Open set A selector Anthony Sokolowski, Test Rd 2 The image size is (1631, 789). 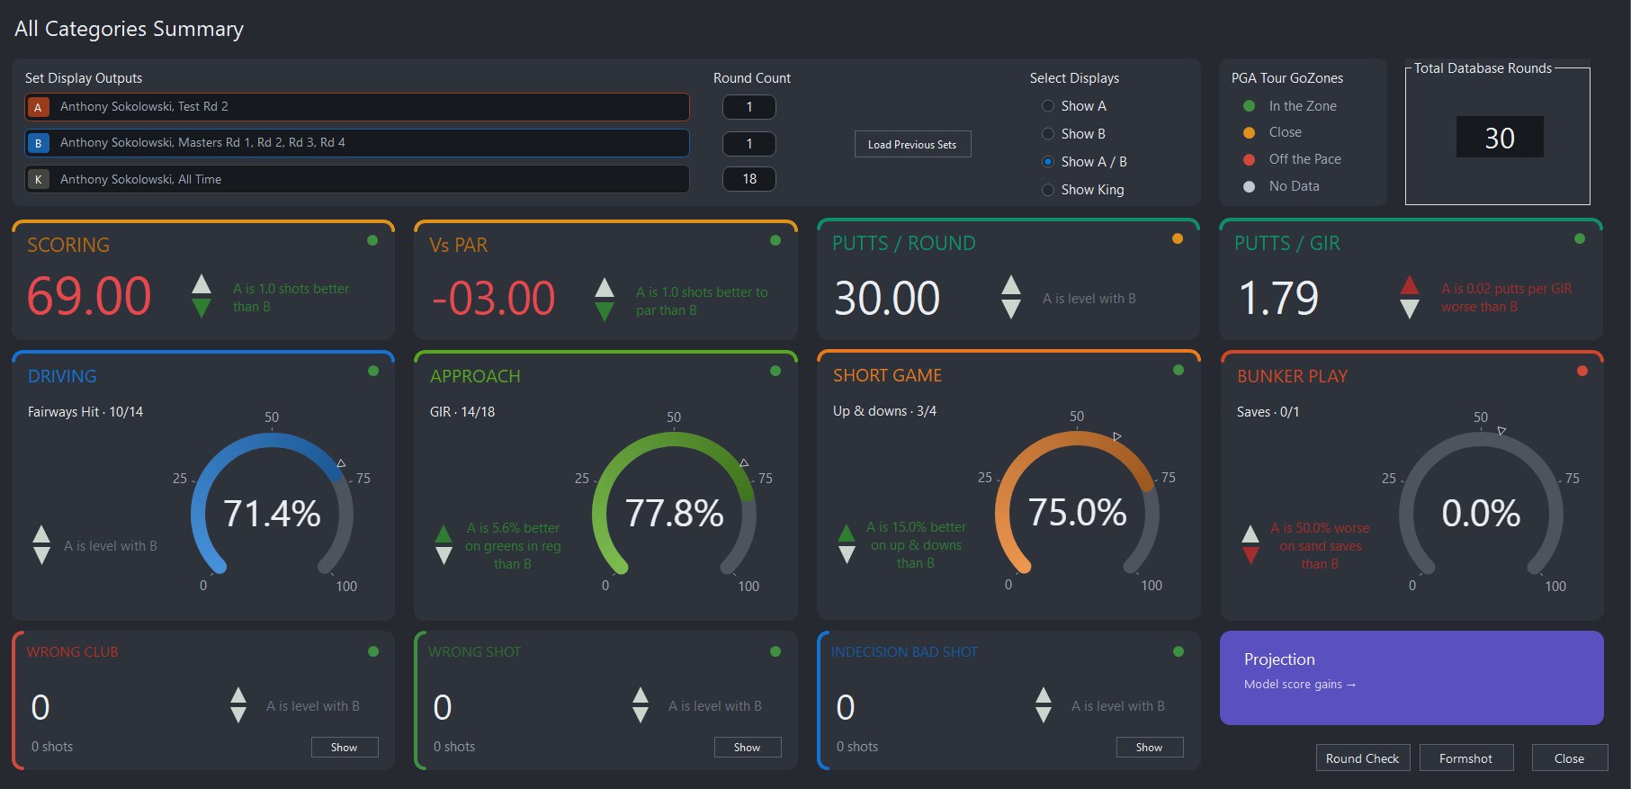pyautogui.click(x=357, y=107)
